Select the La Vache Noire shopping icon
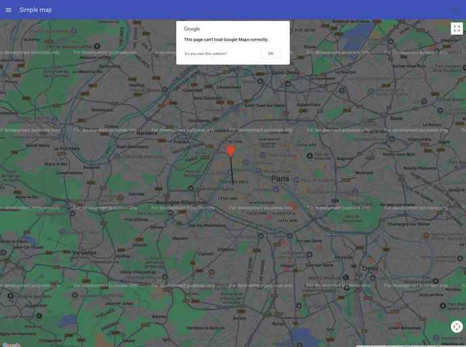Screen dimensions: 466x347 [x=260, y=236]
